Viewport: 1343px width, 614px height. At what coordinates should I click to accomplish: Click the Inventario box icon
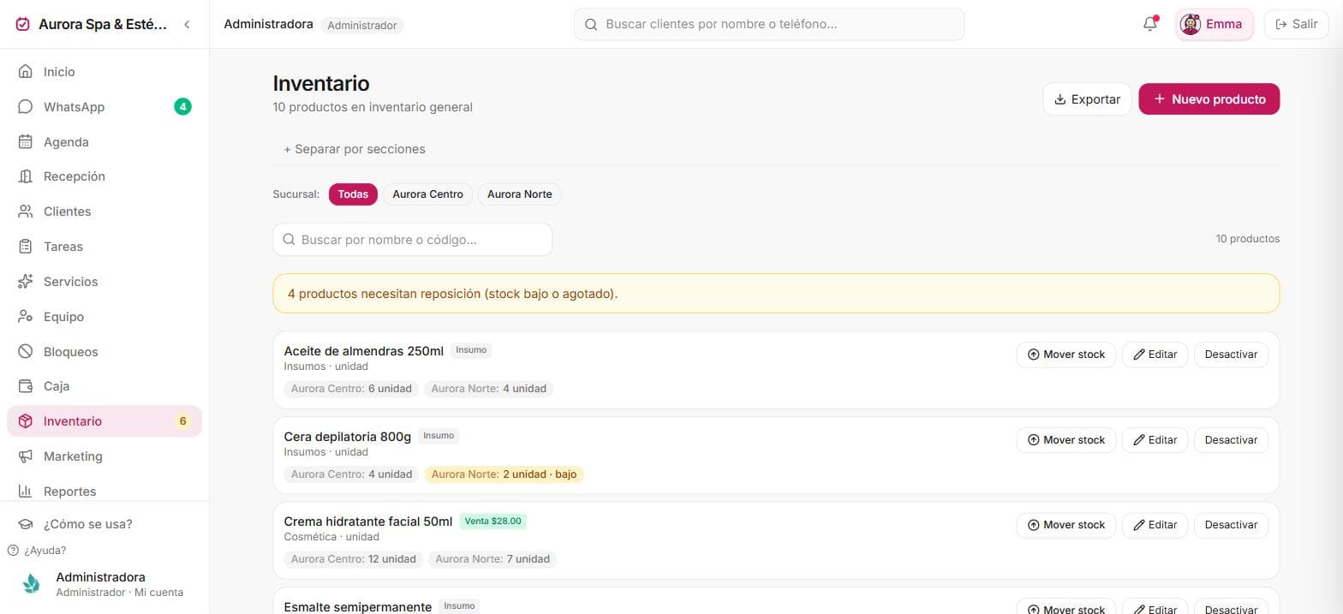coord(26,421)
